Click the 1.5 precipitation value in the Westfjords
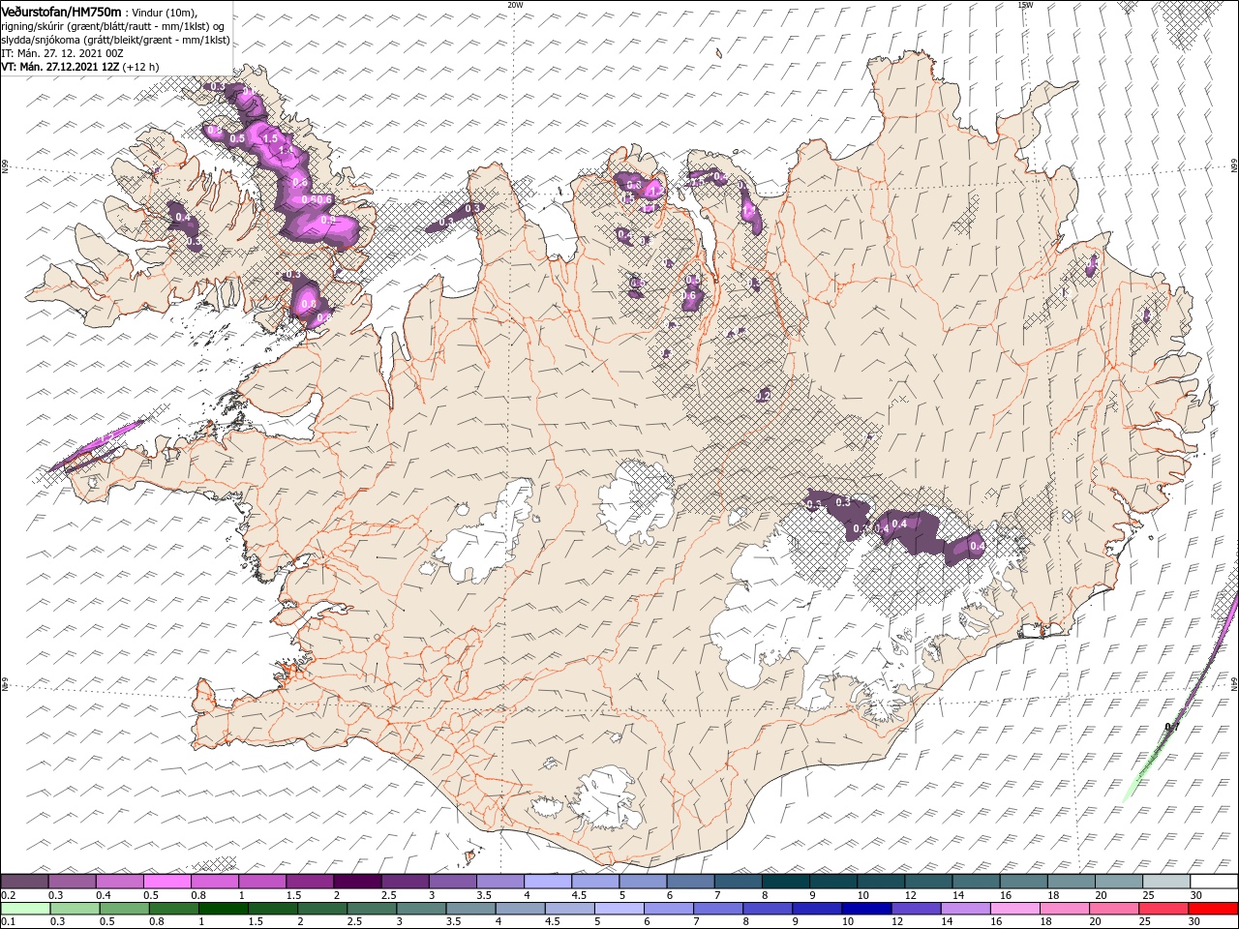1239x929 pixels. [x=270, y=139]
